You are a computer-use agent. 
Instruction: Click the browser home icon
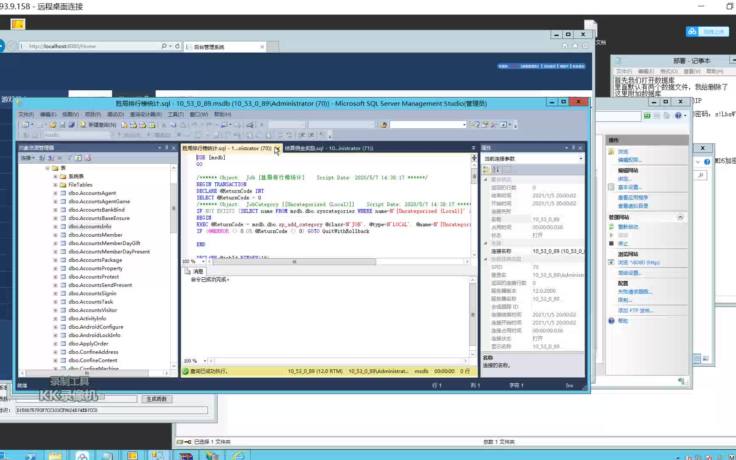565,46
